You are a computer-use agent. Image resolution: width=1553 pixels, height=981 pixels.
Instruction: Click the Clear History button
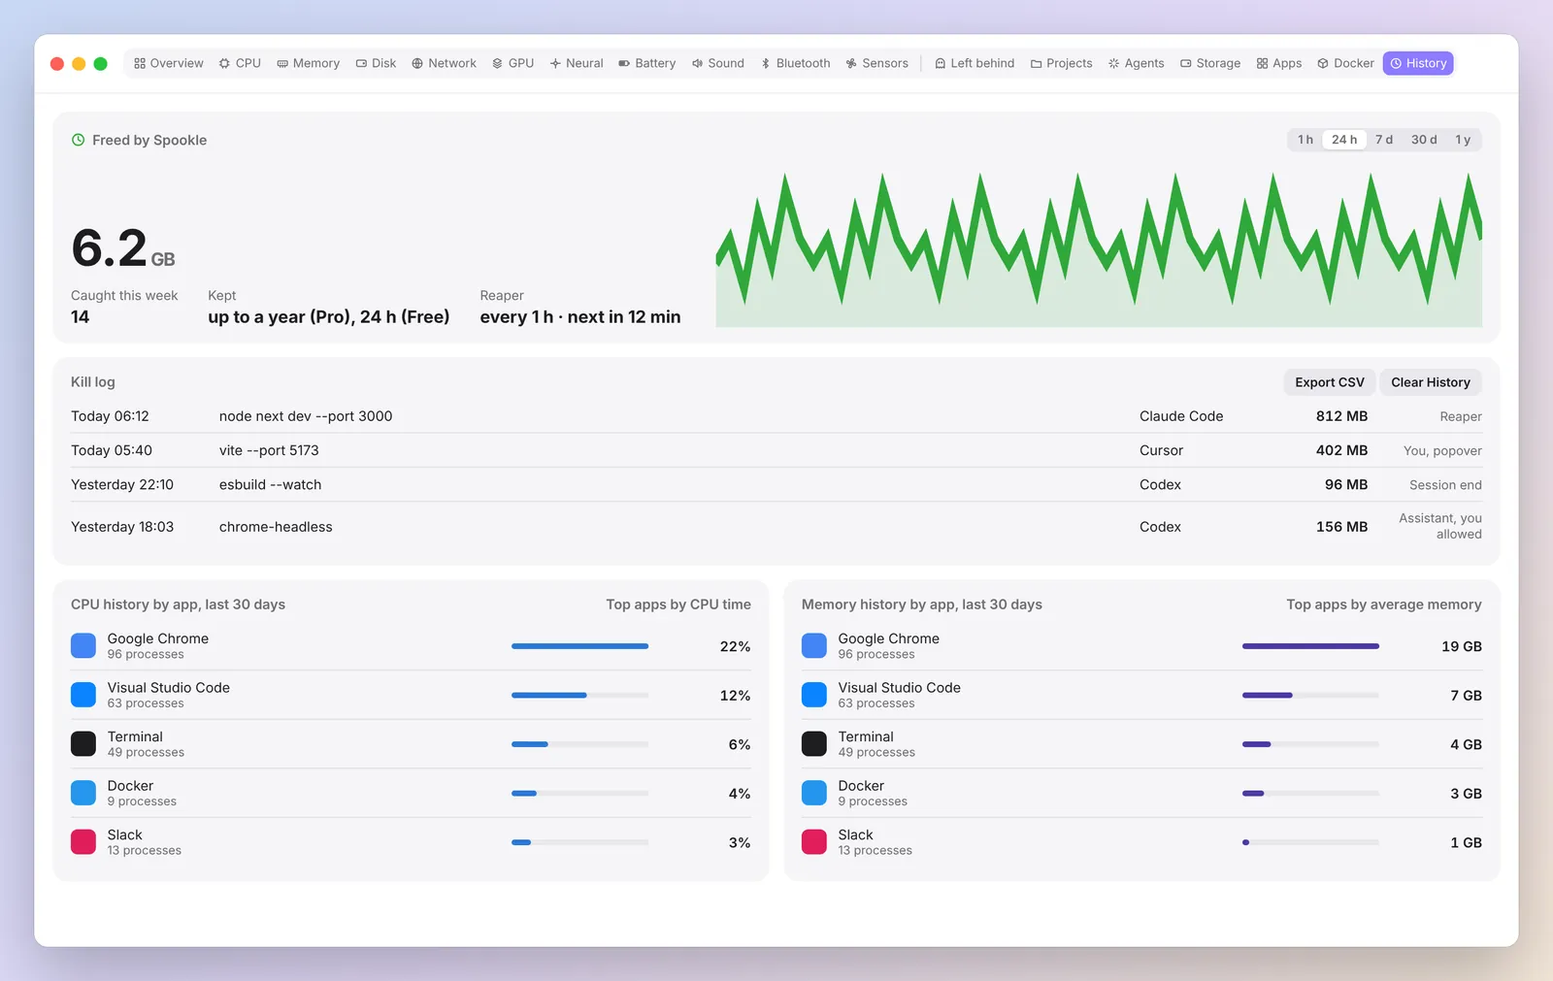[x=1431, y=382]
